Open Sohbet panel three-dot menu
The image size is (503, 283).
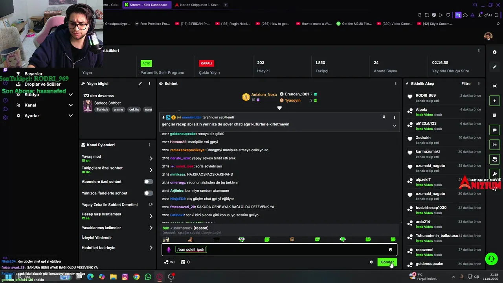tap(396, 84)
